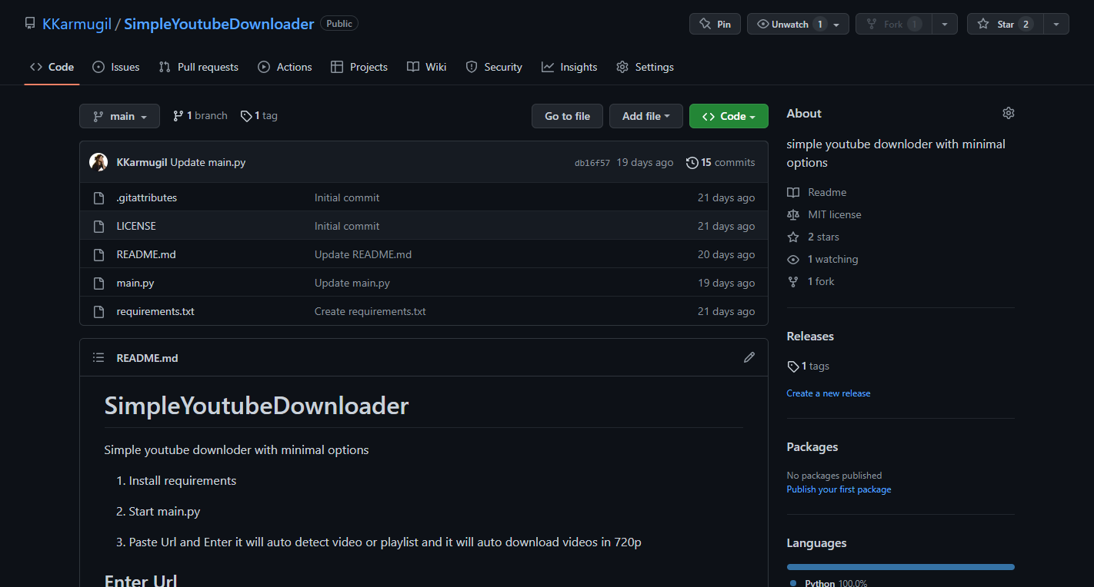This screenshot has width=1094, height=587.
Task: View the 15 commits history
Action: point(720,162)
